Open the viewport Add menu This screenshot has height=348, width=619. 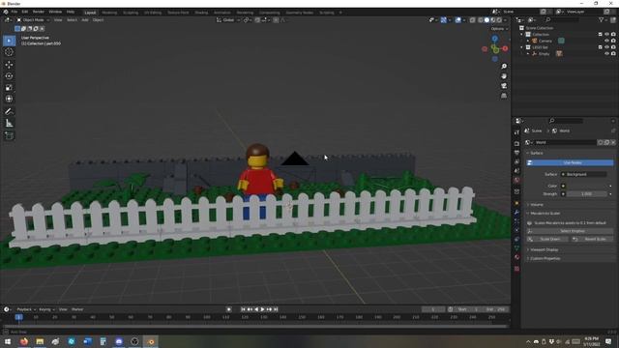85,19
